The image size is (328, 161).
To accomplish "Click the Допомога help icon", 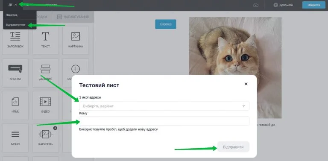I will click(276, 5).
